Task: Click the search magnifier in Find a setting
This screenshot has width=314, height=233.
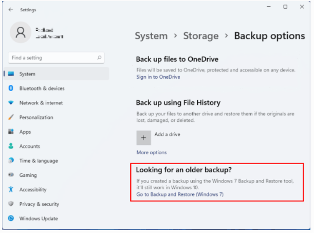Action: (x=99, y=58)
